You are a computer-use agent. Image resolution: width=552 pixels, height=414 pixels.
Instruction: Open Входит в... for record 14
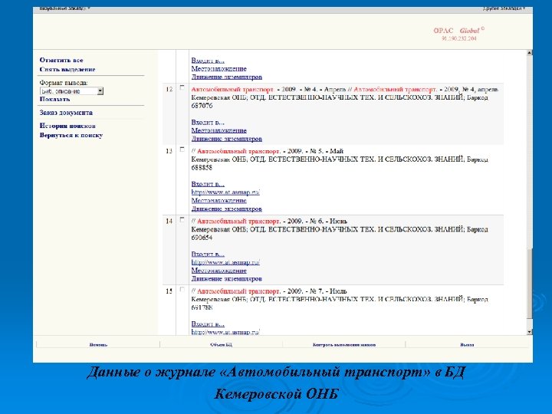[x=208, y=255]
